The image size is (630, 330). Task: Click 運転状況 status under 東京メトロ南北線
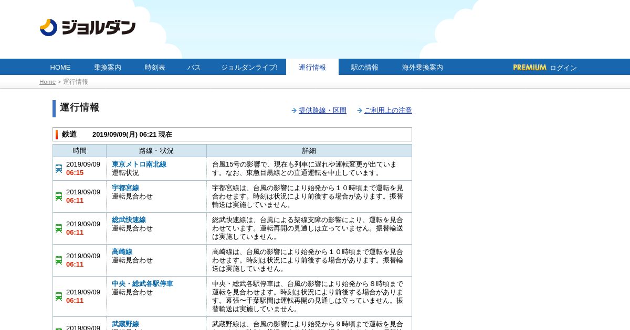[x=125, y=173]
